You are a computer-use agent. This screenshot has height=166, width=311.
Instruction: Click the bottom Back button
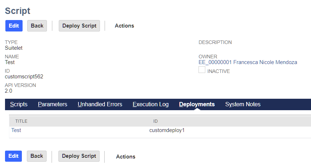pyautogui.click(x=37, y=156)
